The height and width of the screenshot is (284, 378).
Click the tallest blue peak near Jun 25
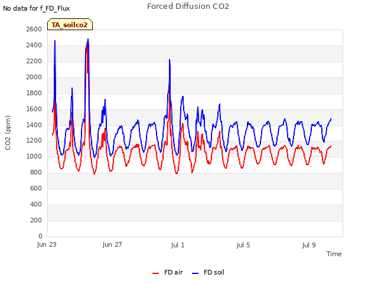(88, 39)
